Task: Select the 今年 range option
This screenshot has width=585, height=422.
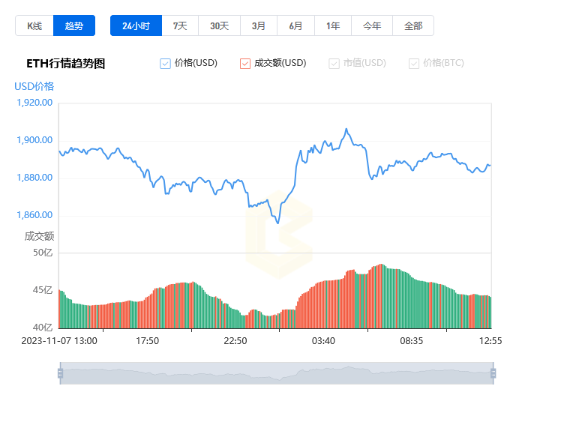Action: 372,25
